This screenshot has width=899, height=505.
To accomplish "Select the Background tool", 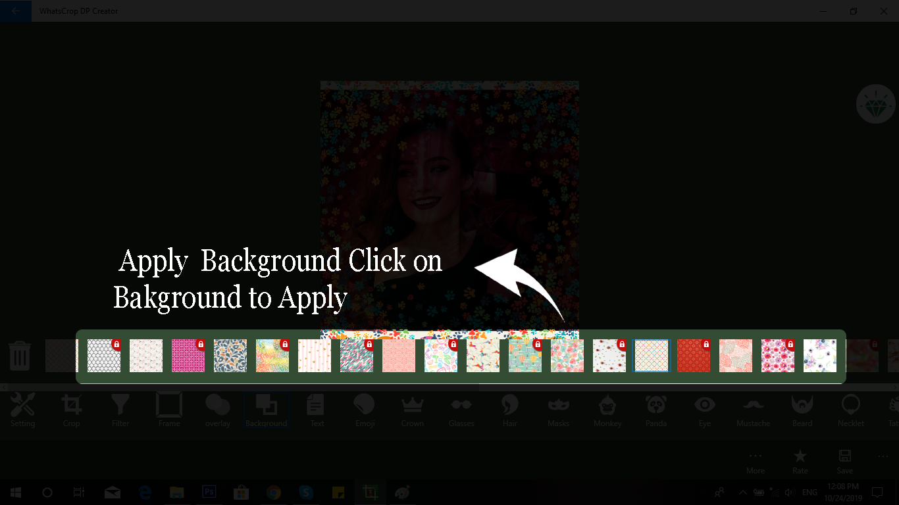I will [267, 410].
